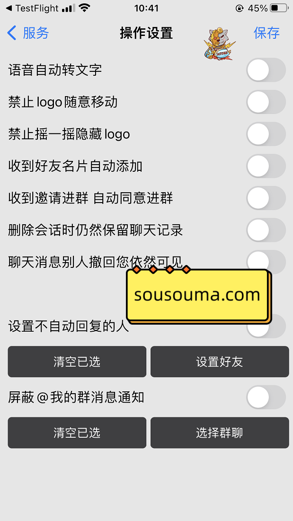Screen dimensions: 293x521
Task: Click 清空已选 under 屏蔽@我的群消息通知
Action: 77,433
